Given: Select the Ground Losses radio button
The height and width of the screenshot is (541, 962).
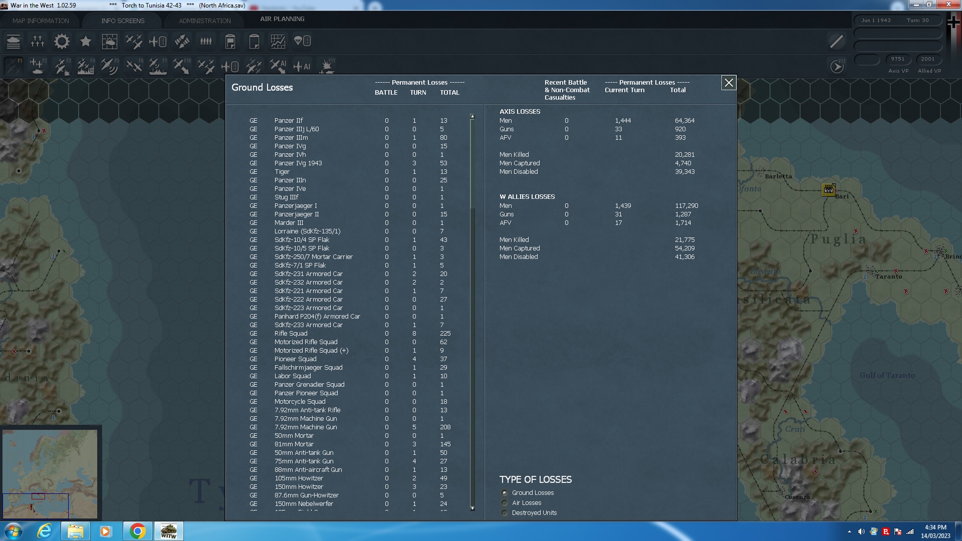Looking at the screenshot, I should pos(505,493).
